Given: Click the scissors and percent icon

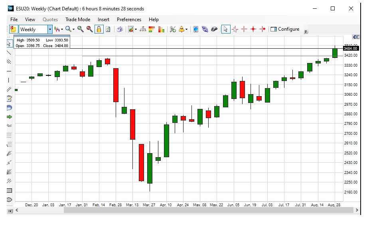Looking at the screenshot, I should click(173, 29).
